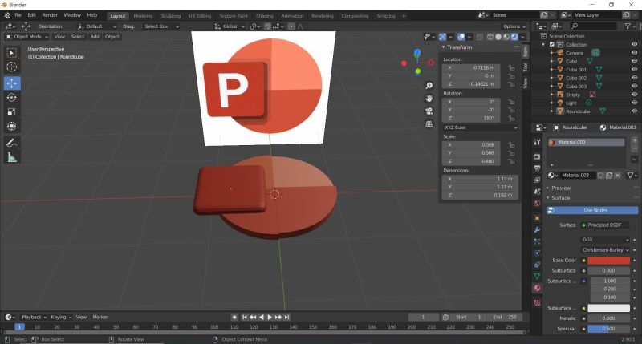Adjust the Specular 0.500 slider
Viewport: 642px width, 344px height.
coord(609,329)
